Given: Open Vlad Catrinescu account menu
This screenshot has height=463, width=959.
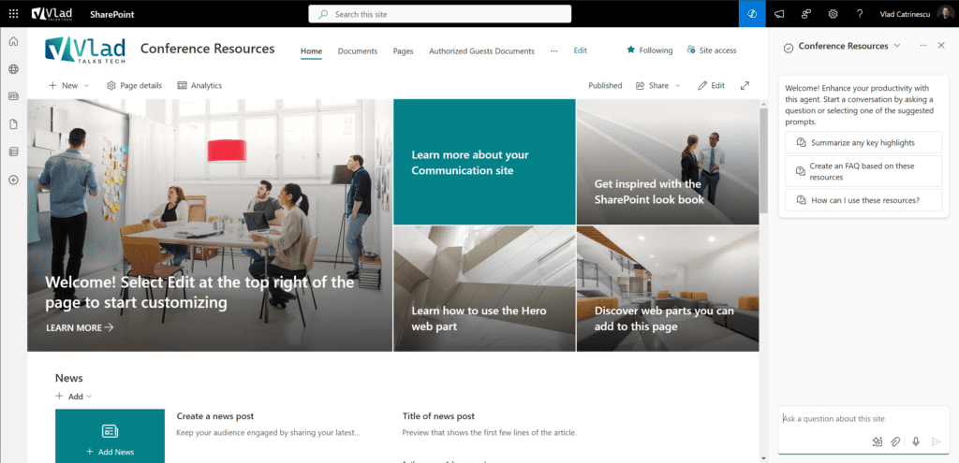Looking at the screenshot, I should (904, 14).
